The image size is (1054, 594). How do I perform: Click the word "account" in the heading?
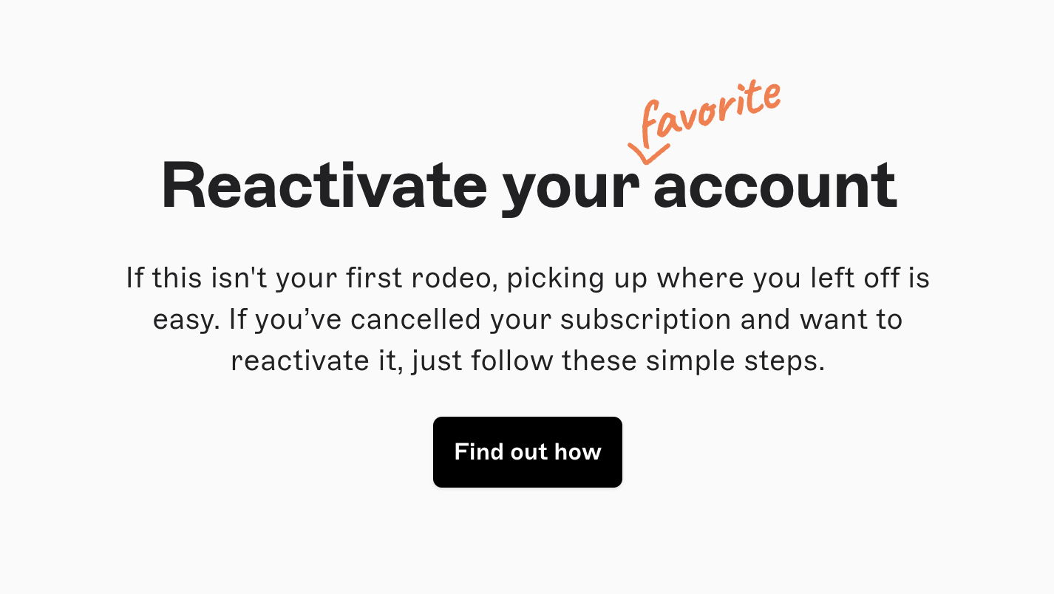[x=774, y=186]
